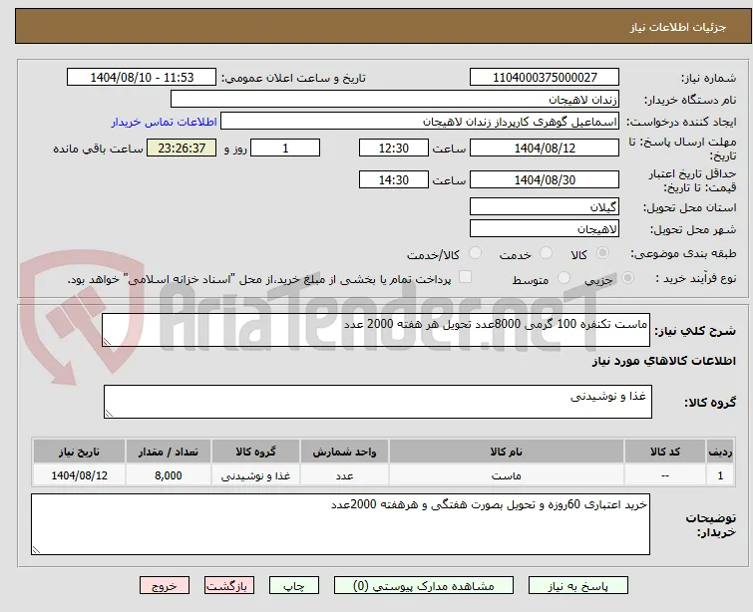This screenshot has height=612, width=753.
Task: Select the 'خدمت' radio button
Action: (x=546, y=253)
